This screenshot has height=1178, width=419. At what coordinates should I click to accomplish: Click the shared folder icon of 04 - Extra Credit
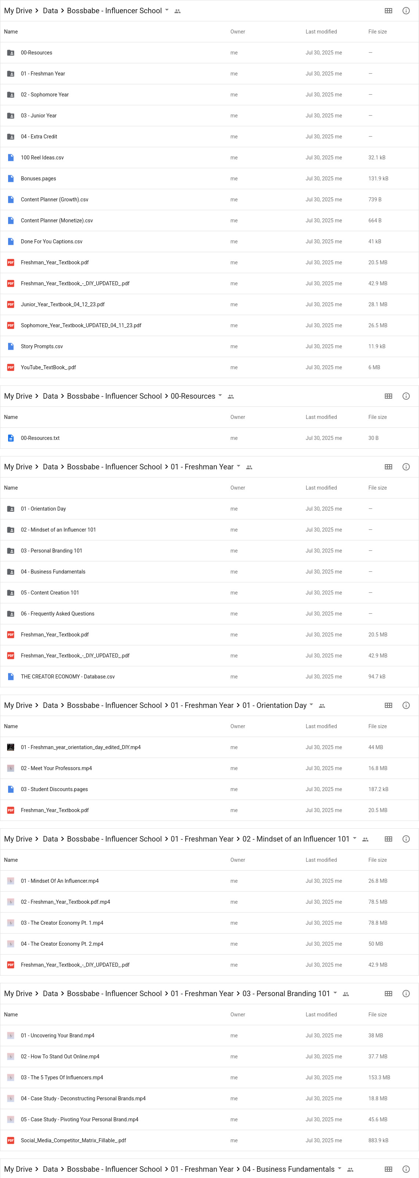pos(11,137)
